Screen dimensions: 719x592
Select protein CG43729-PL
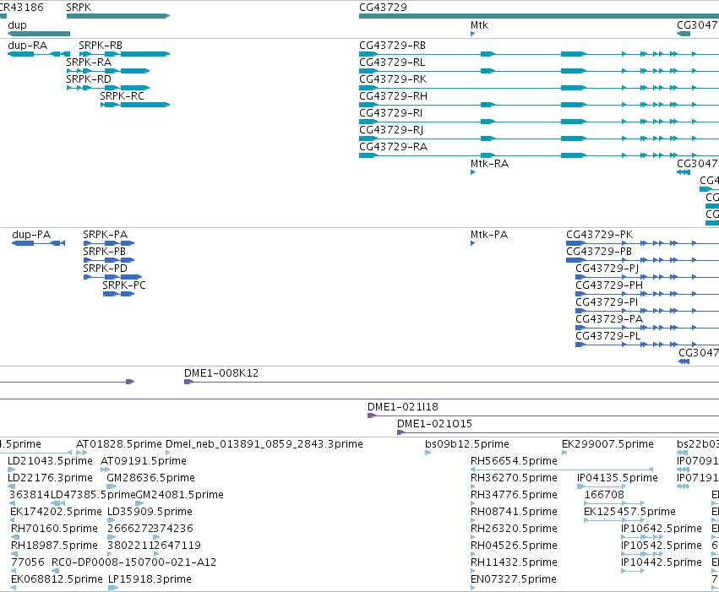608,336
